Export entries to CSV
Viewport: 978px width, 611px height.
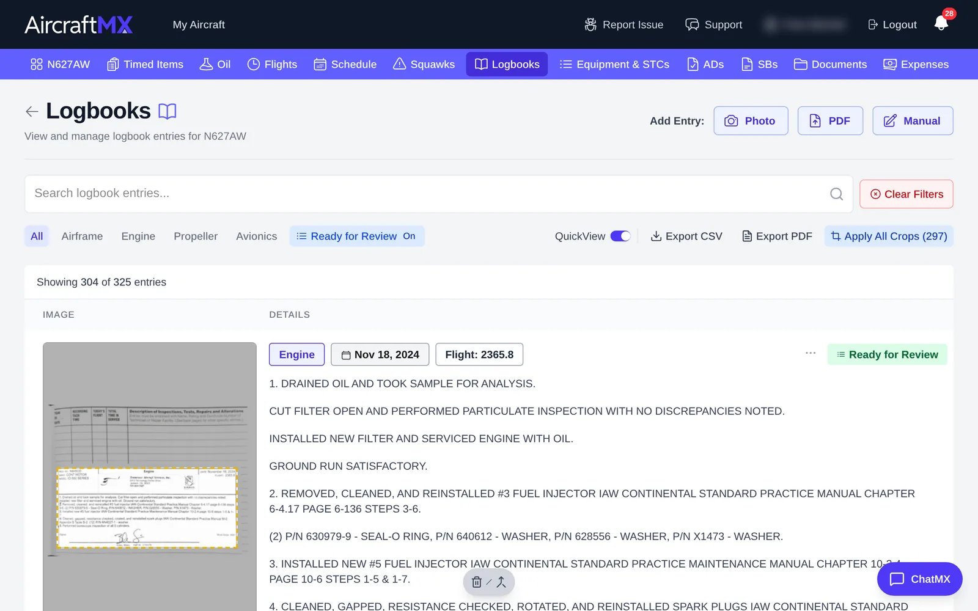click(x=686, y=236)
